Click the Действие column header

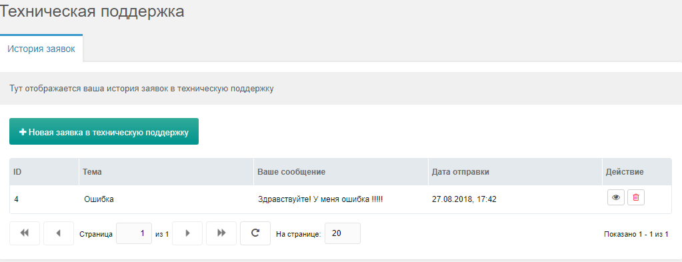(637, 172)
